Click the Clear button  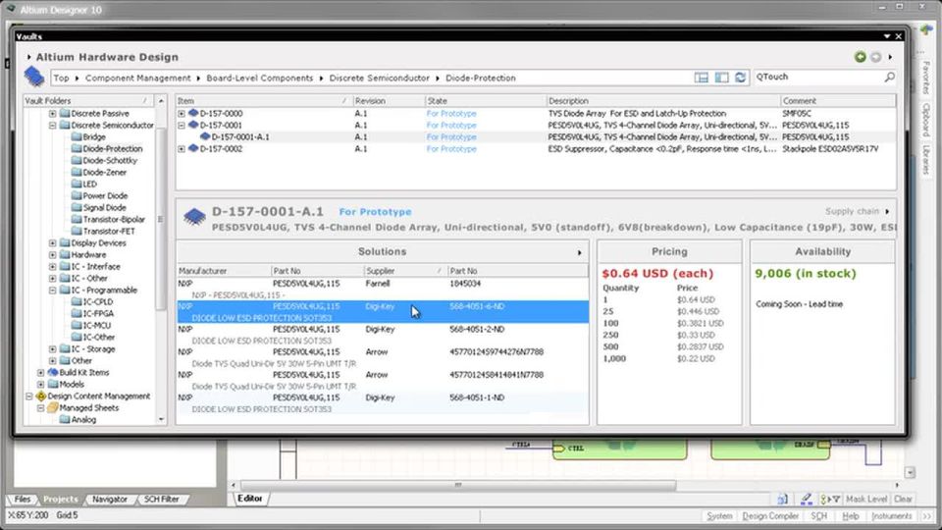point(903,499)
